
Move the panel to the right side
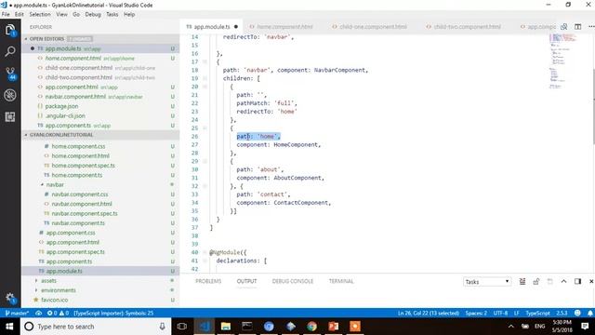point(577,281)
